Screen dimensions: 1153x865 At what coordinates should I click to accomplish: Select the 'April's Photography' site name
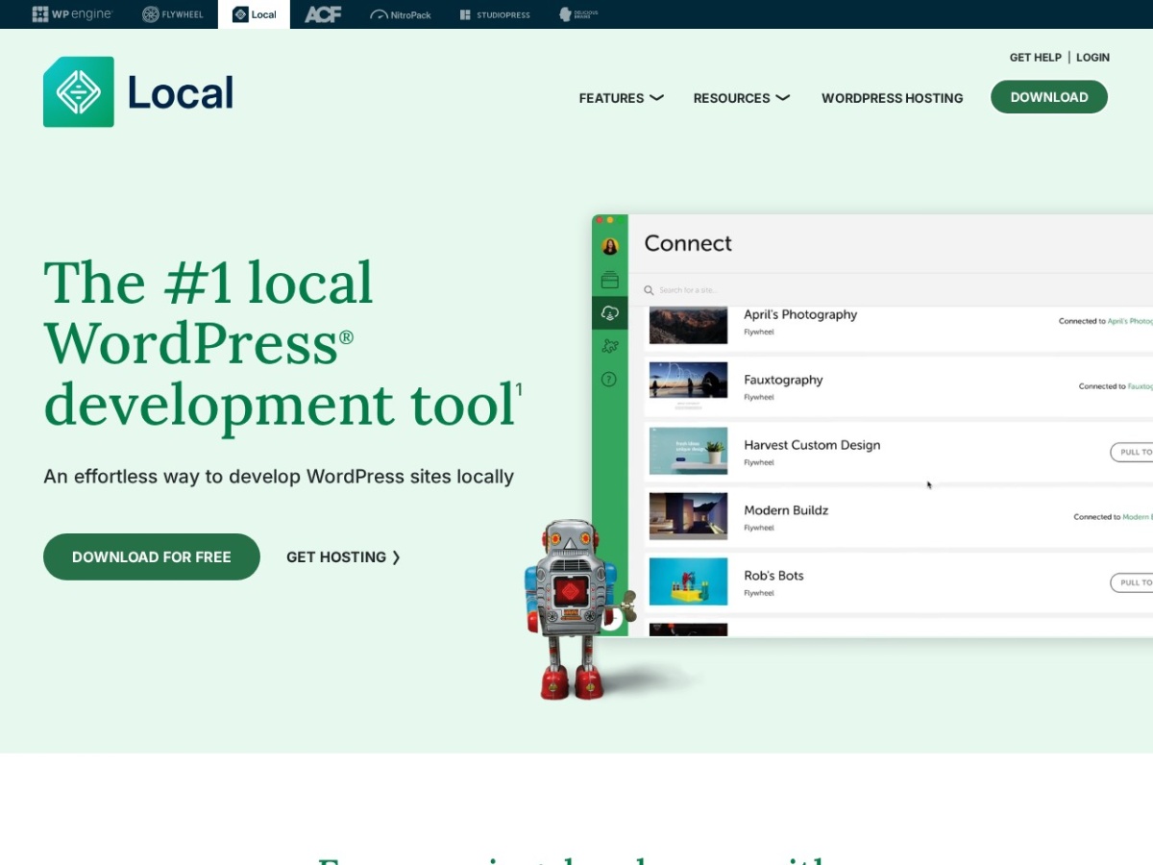pyautogui.click(x=800, y=314)
